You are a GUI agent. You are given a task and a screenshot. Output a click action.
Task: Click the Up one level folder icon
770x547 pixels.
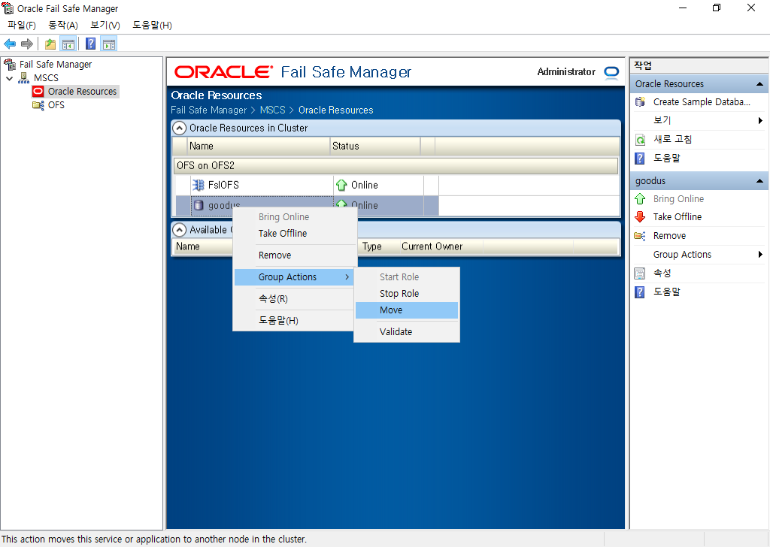50,44
